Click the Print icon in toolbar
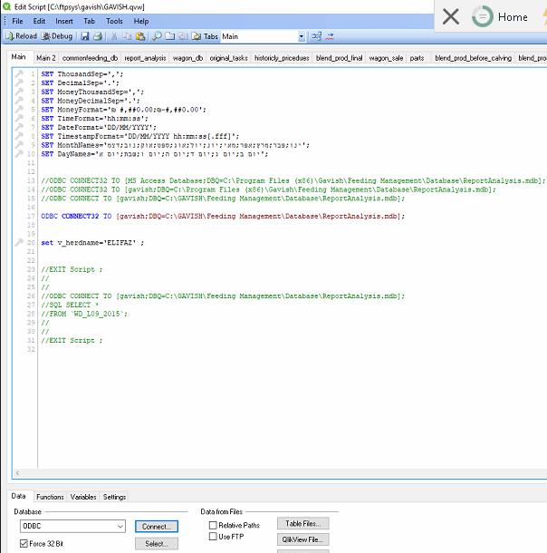Image resolution: width=547 pixels, height=553 pixels. [x=97, y=36]
